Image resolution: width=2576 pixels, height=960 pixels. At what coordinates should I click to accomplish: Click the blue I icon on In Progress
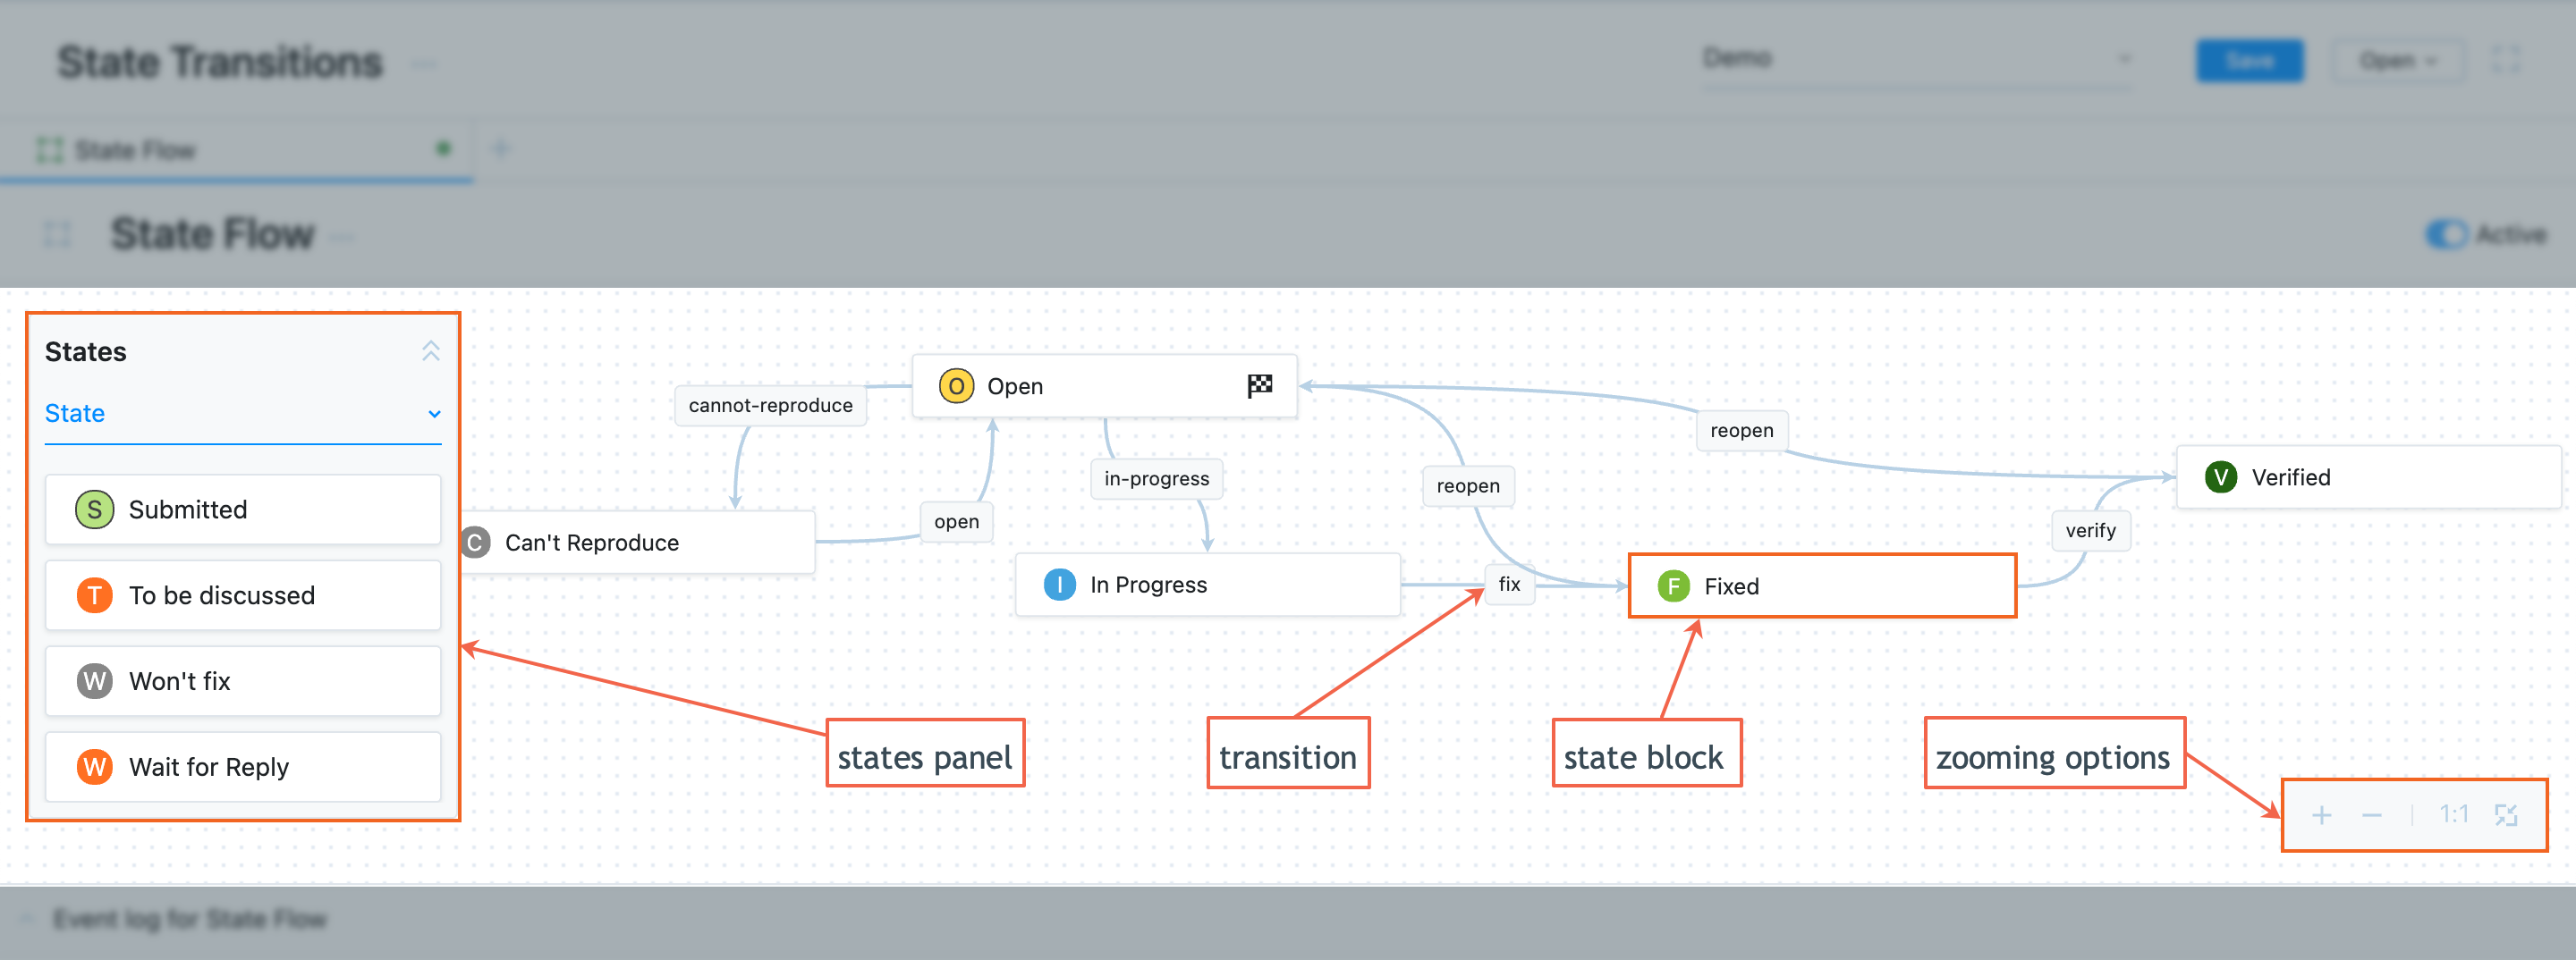point(1059,585)
